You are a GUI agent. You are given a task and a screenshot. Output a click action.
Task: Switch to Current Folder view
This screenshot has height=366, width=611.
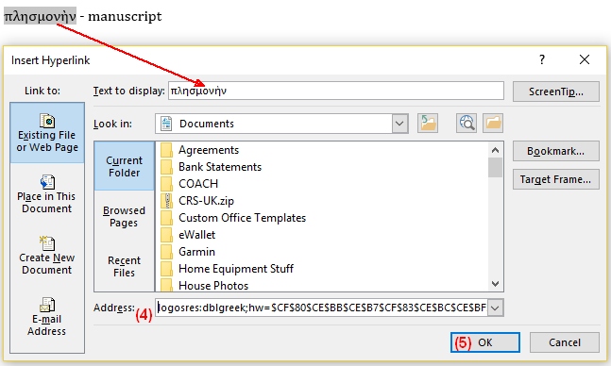coord(125,166)
